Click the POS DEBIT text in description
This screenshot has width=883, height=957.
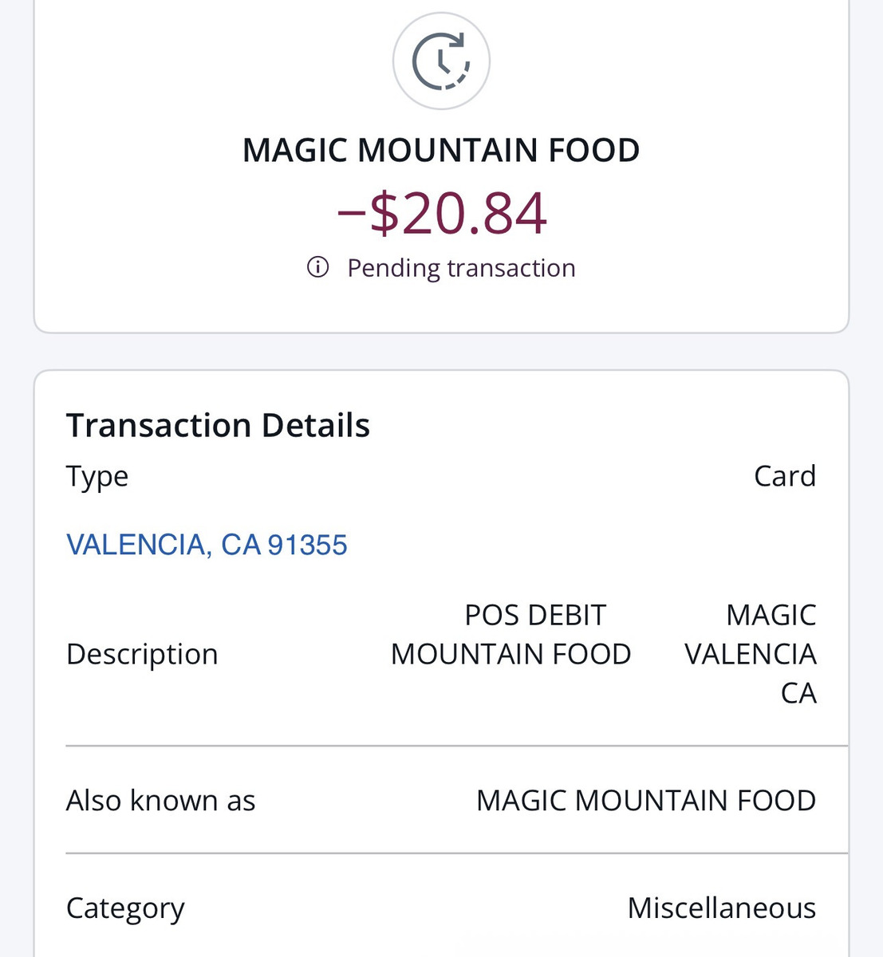pyautogui.click(x=535, y=615)
